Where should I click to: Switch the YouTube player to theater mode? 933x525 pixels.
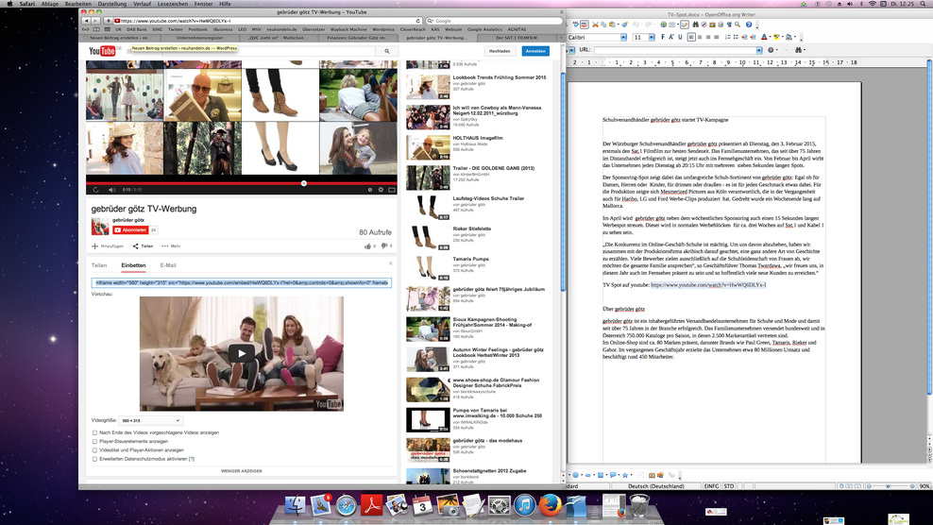(x=392, y=190)
